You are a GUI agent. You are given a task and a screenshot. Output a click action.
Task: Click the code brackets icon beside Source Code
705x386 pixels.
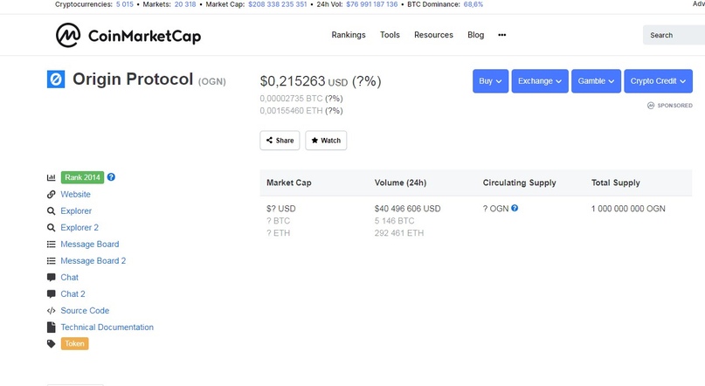52,311
